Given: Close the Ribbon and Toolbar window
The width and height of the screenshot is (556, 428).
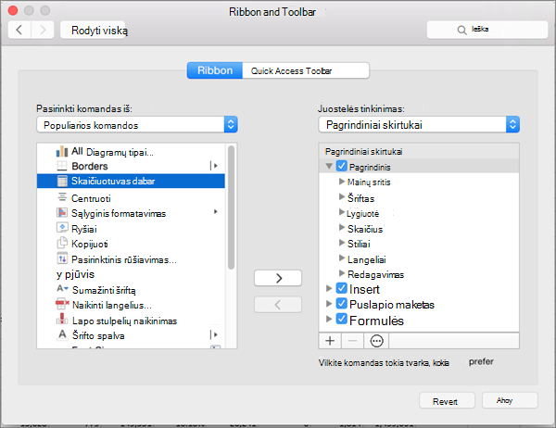Looking at the screenshot, I should click(13, 10).
